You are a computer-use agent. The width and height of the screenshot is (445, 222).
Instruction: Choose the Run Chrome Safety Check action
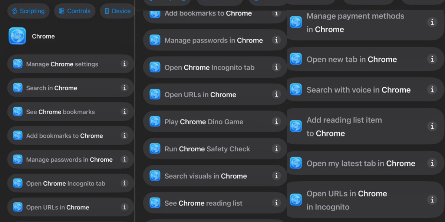pyautogui.click(x=207, y=149)
